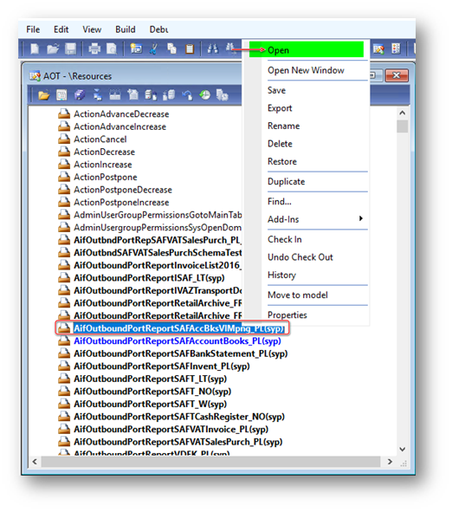Click the Find binoculars icon
Image resolution: width=452 pixels, height=512 pixels.
coord(213,49)
